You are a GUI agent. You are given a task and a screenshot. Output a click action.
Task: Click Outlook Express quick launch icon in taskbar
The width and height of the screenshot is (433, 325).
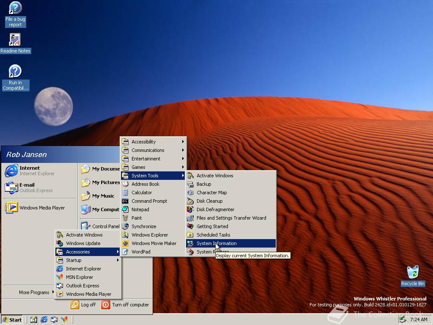pyautogui.click(x=54, y=320)
